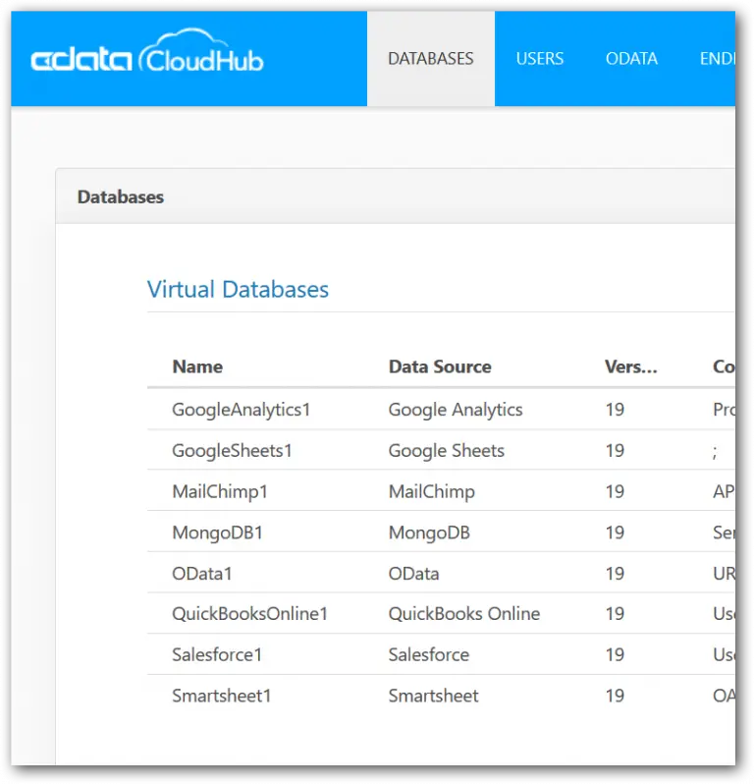The height and width of the screenshot is (784, 754).
Task: Select the MongoDB1 database name
Action: (217, 532)
